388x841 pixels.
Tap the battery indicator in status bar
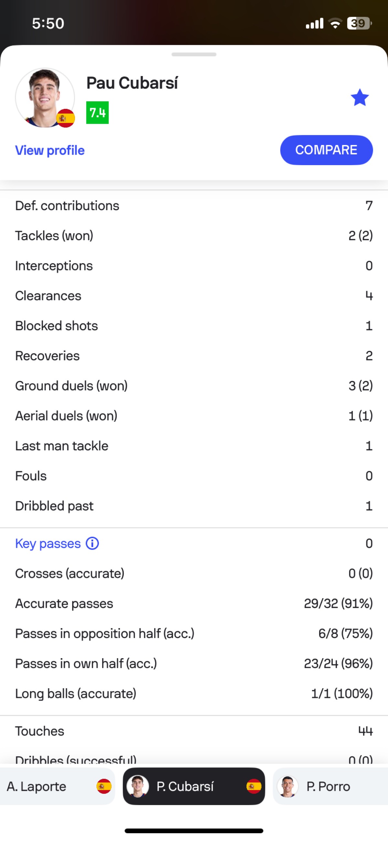(x=359, y=24)
